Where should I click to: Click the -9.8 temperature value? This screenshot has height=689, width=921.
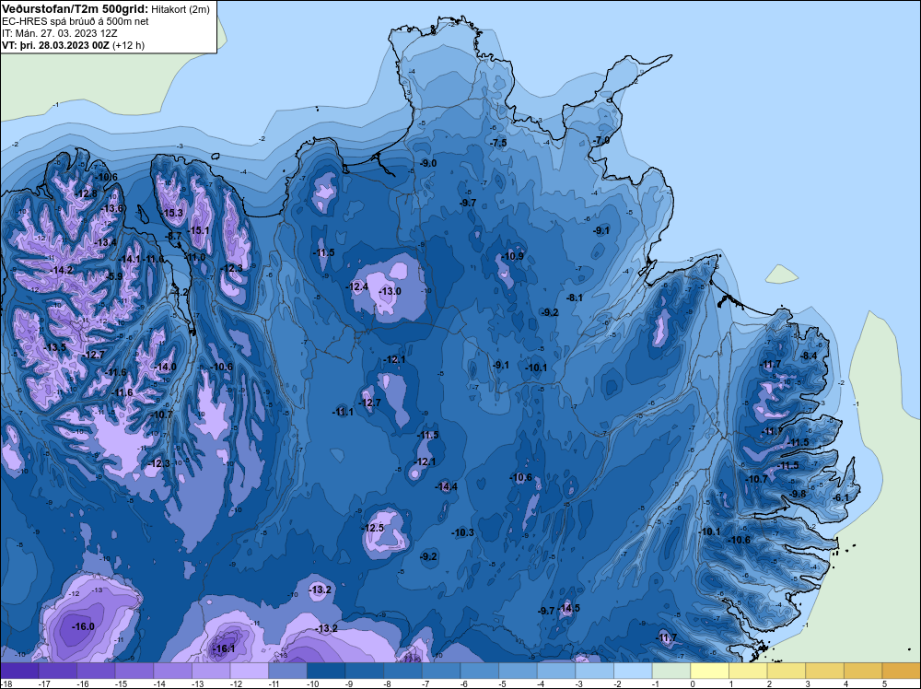coord(798,494)
